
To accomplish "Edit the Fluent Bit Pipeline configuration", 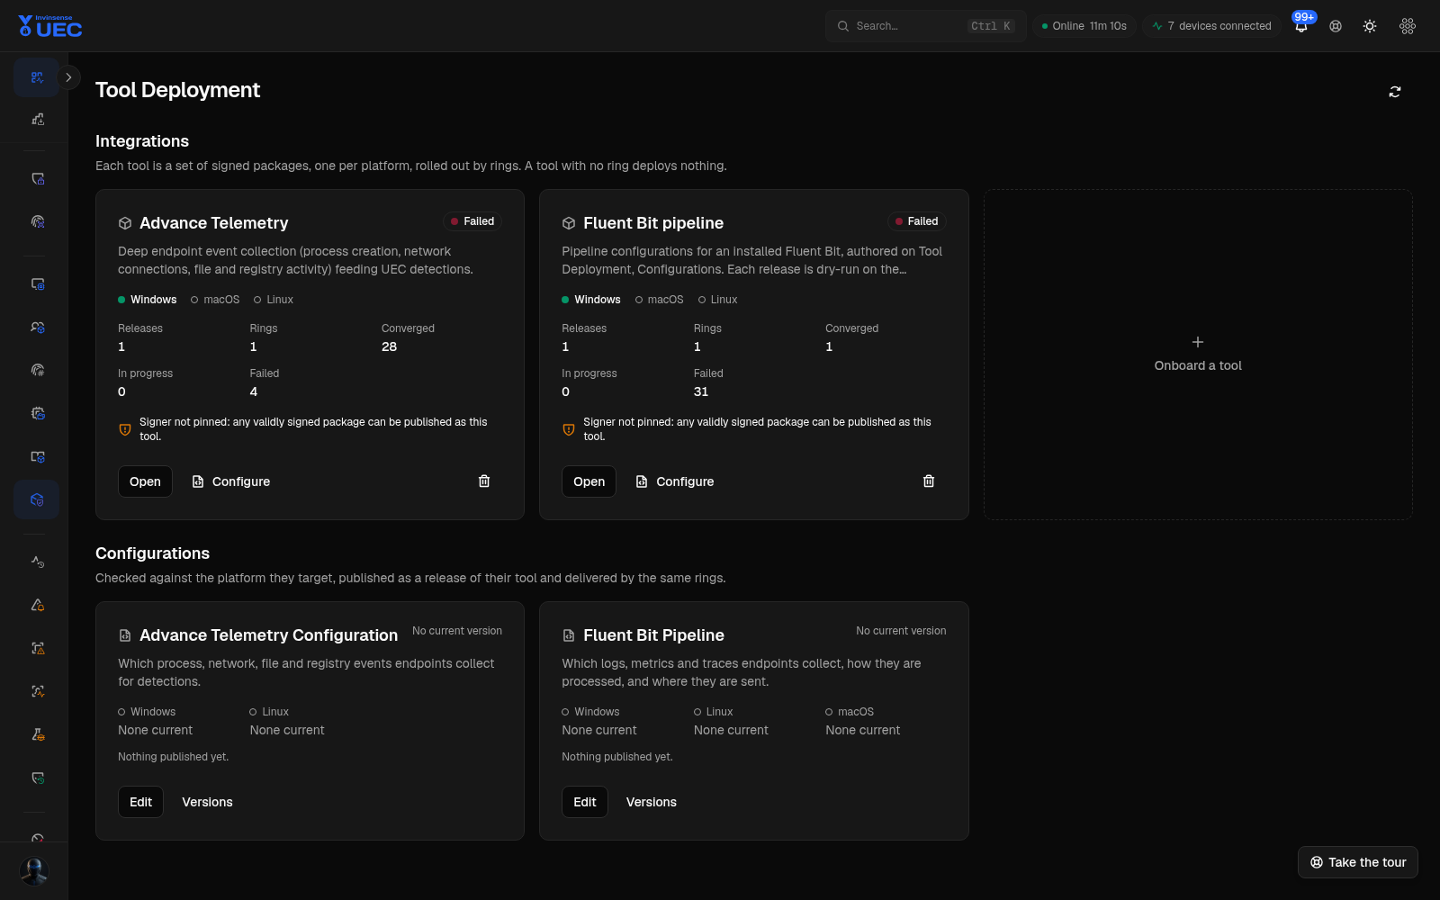I will point(585,802).
